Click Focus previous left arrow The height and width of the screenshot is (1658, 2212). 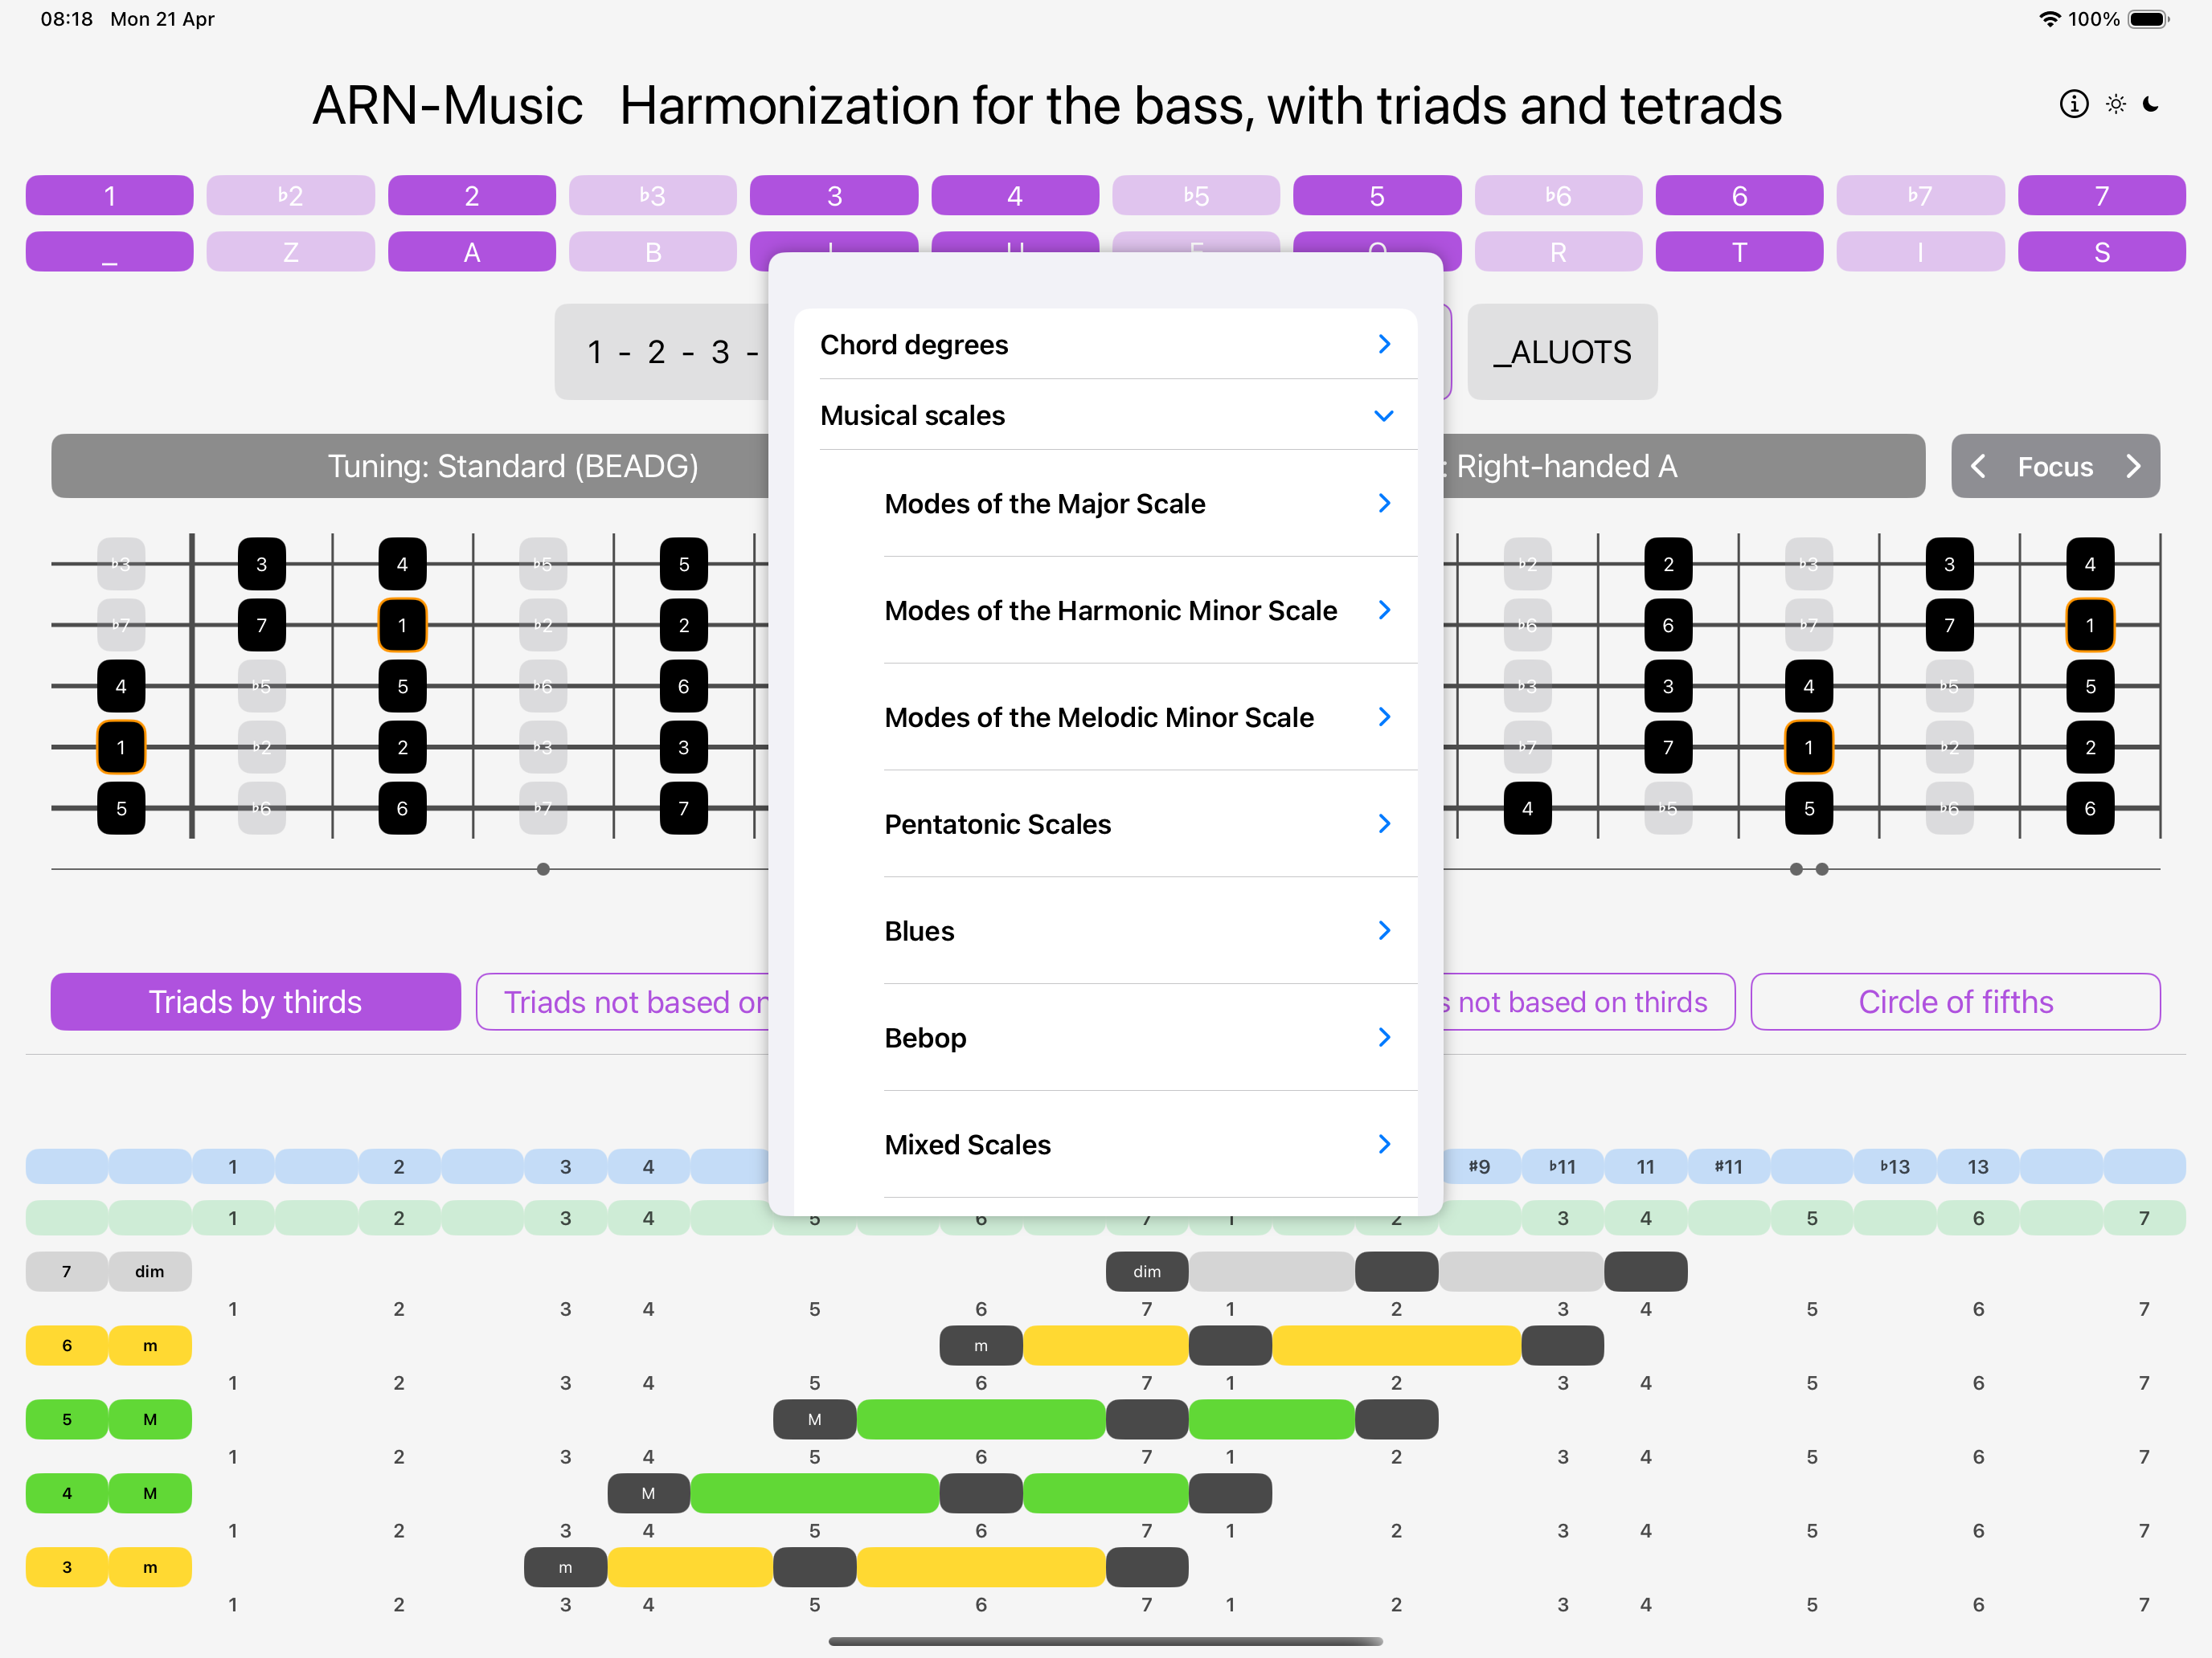coord(1977,467)
